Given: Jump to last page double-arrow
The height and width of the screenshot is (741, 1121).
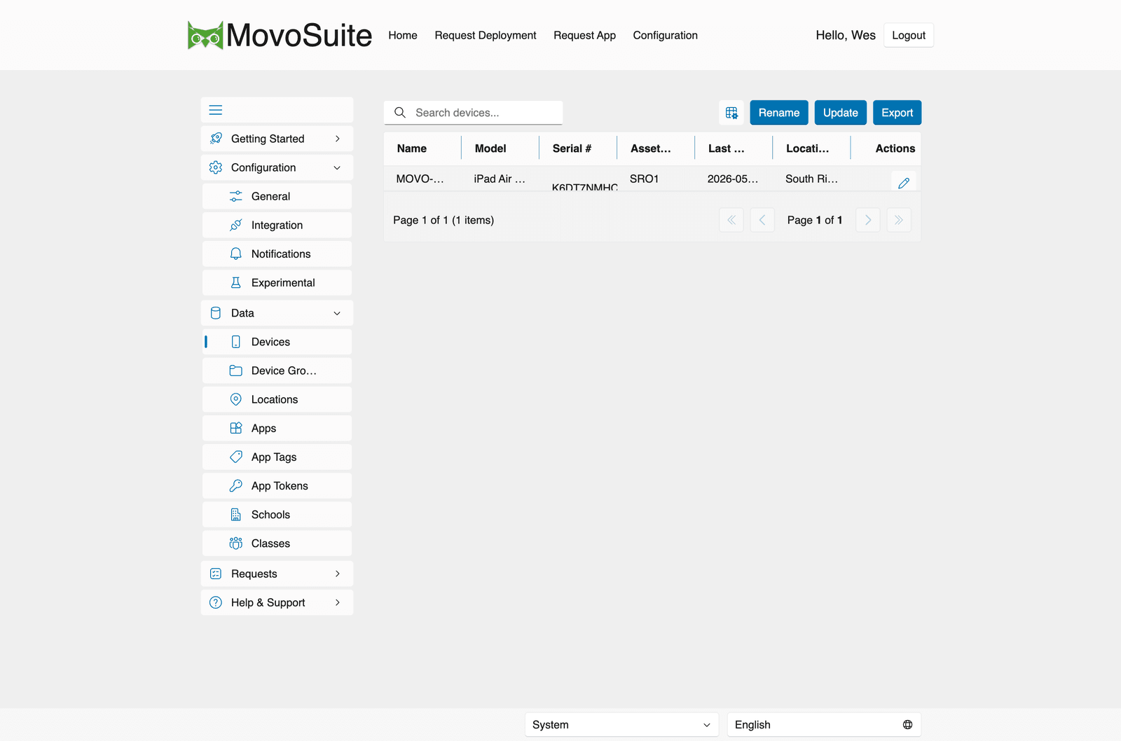Looking at the screenshot, I should point(899,220).
